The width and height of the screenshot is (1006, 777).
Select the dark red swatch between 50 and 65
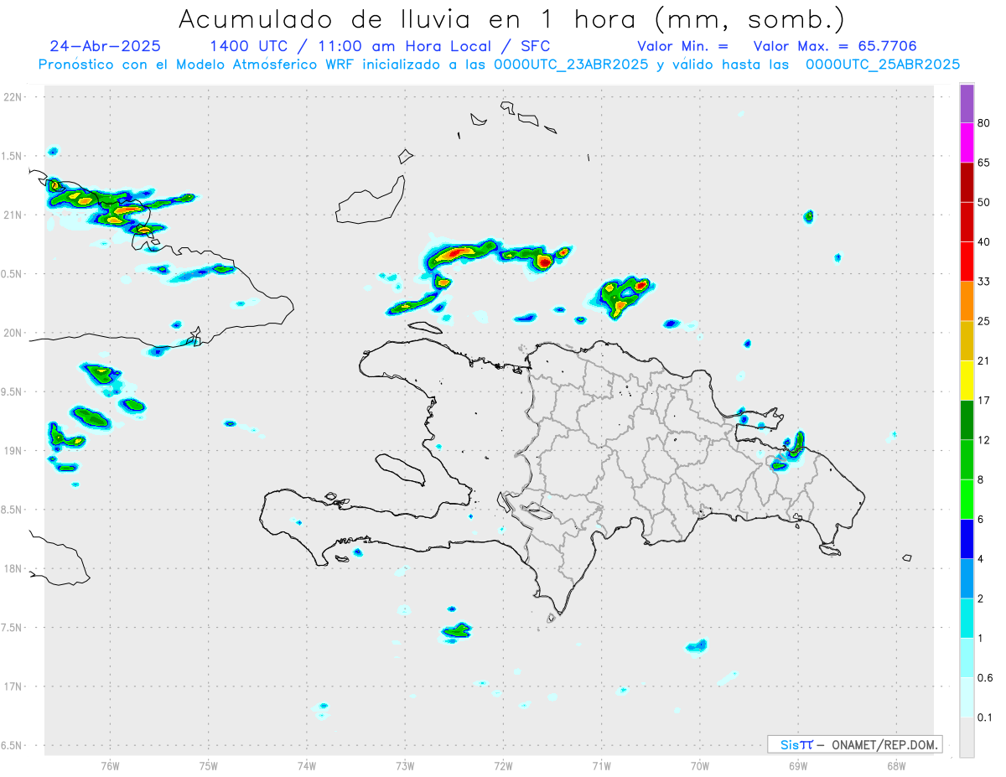[x=967, y=182]
